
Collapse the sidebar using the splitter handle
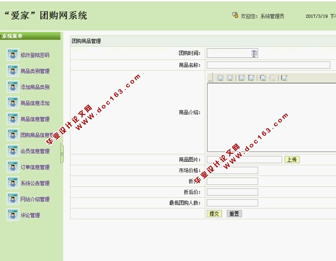pyautogui.click(x=62, y=154)
